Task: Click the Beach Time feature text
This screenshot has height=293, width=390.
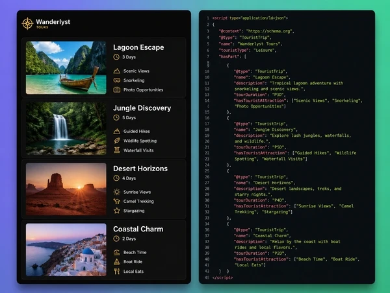Action: [x=135, y=252]
